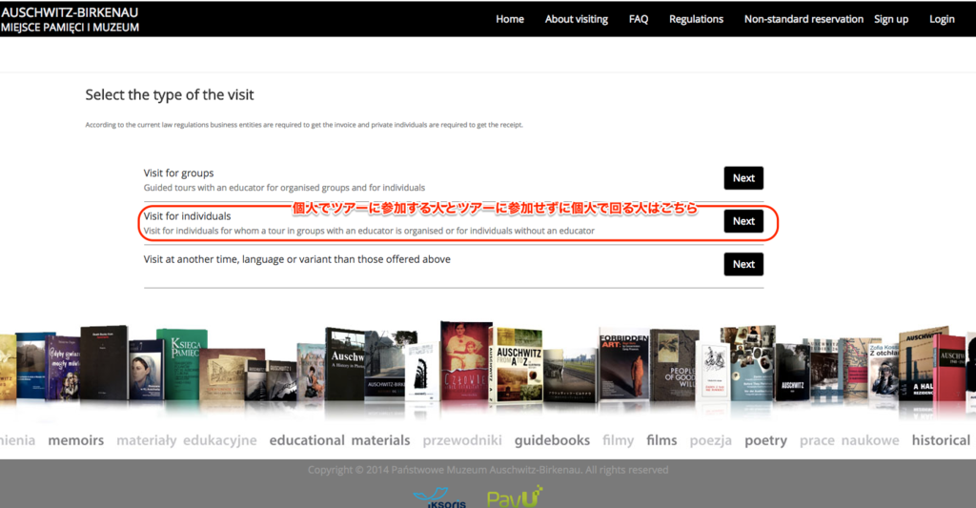Screen dimensions: 976x508
Task: Click the Forbidden Art book cover
Action: [624, 365]
